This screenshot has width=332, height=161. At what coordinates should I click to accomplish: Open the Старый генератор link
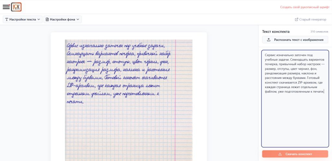click(313, 19)
